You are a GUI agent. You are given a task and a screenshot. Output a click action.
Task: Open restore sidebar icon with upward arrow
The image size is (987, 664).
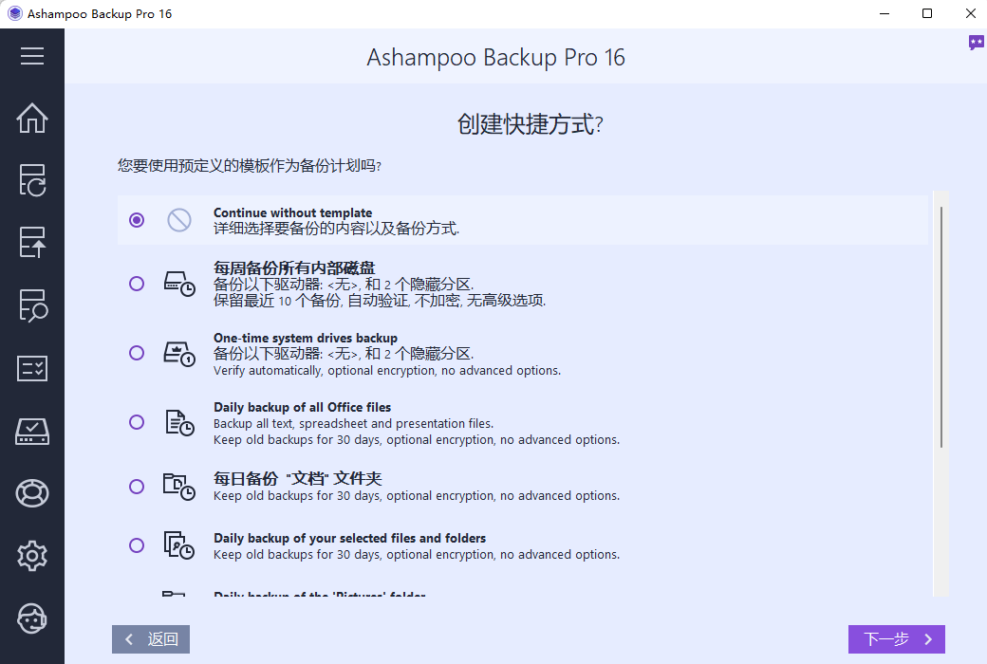32,242
